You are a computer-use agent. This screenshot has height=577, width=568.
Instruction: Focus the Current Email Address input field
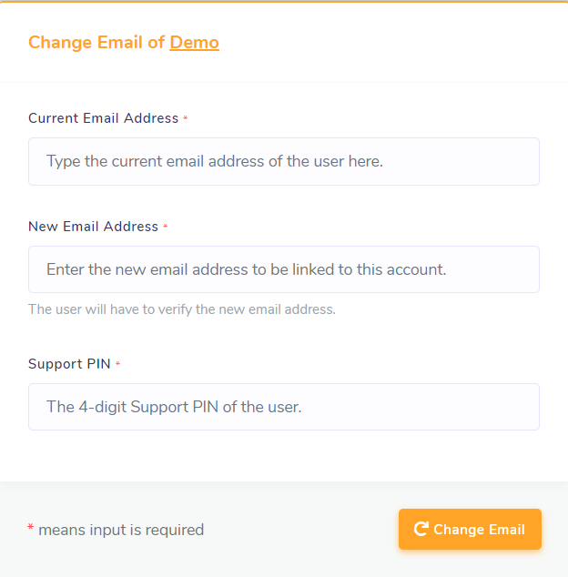coord(284,162)
